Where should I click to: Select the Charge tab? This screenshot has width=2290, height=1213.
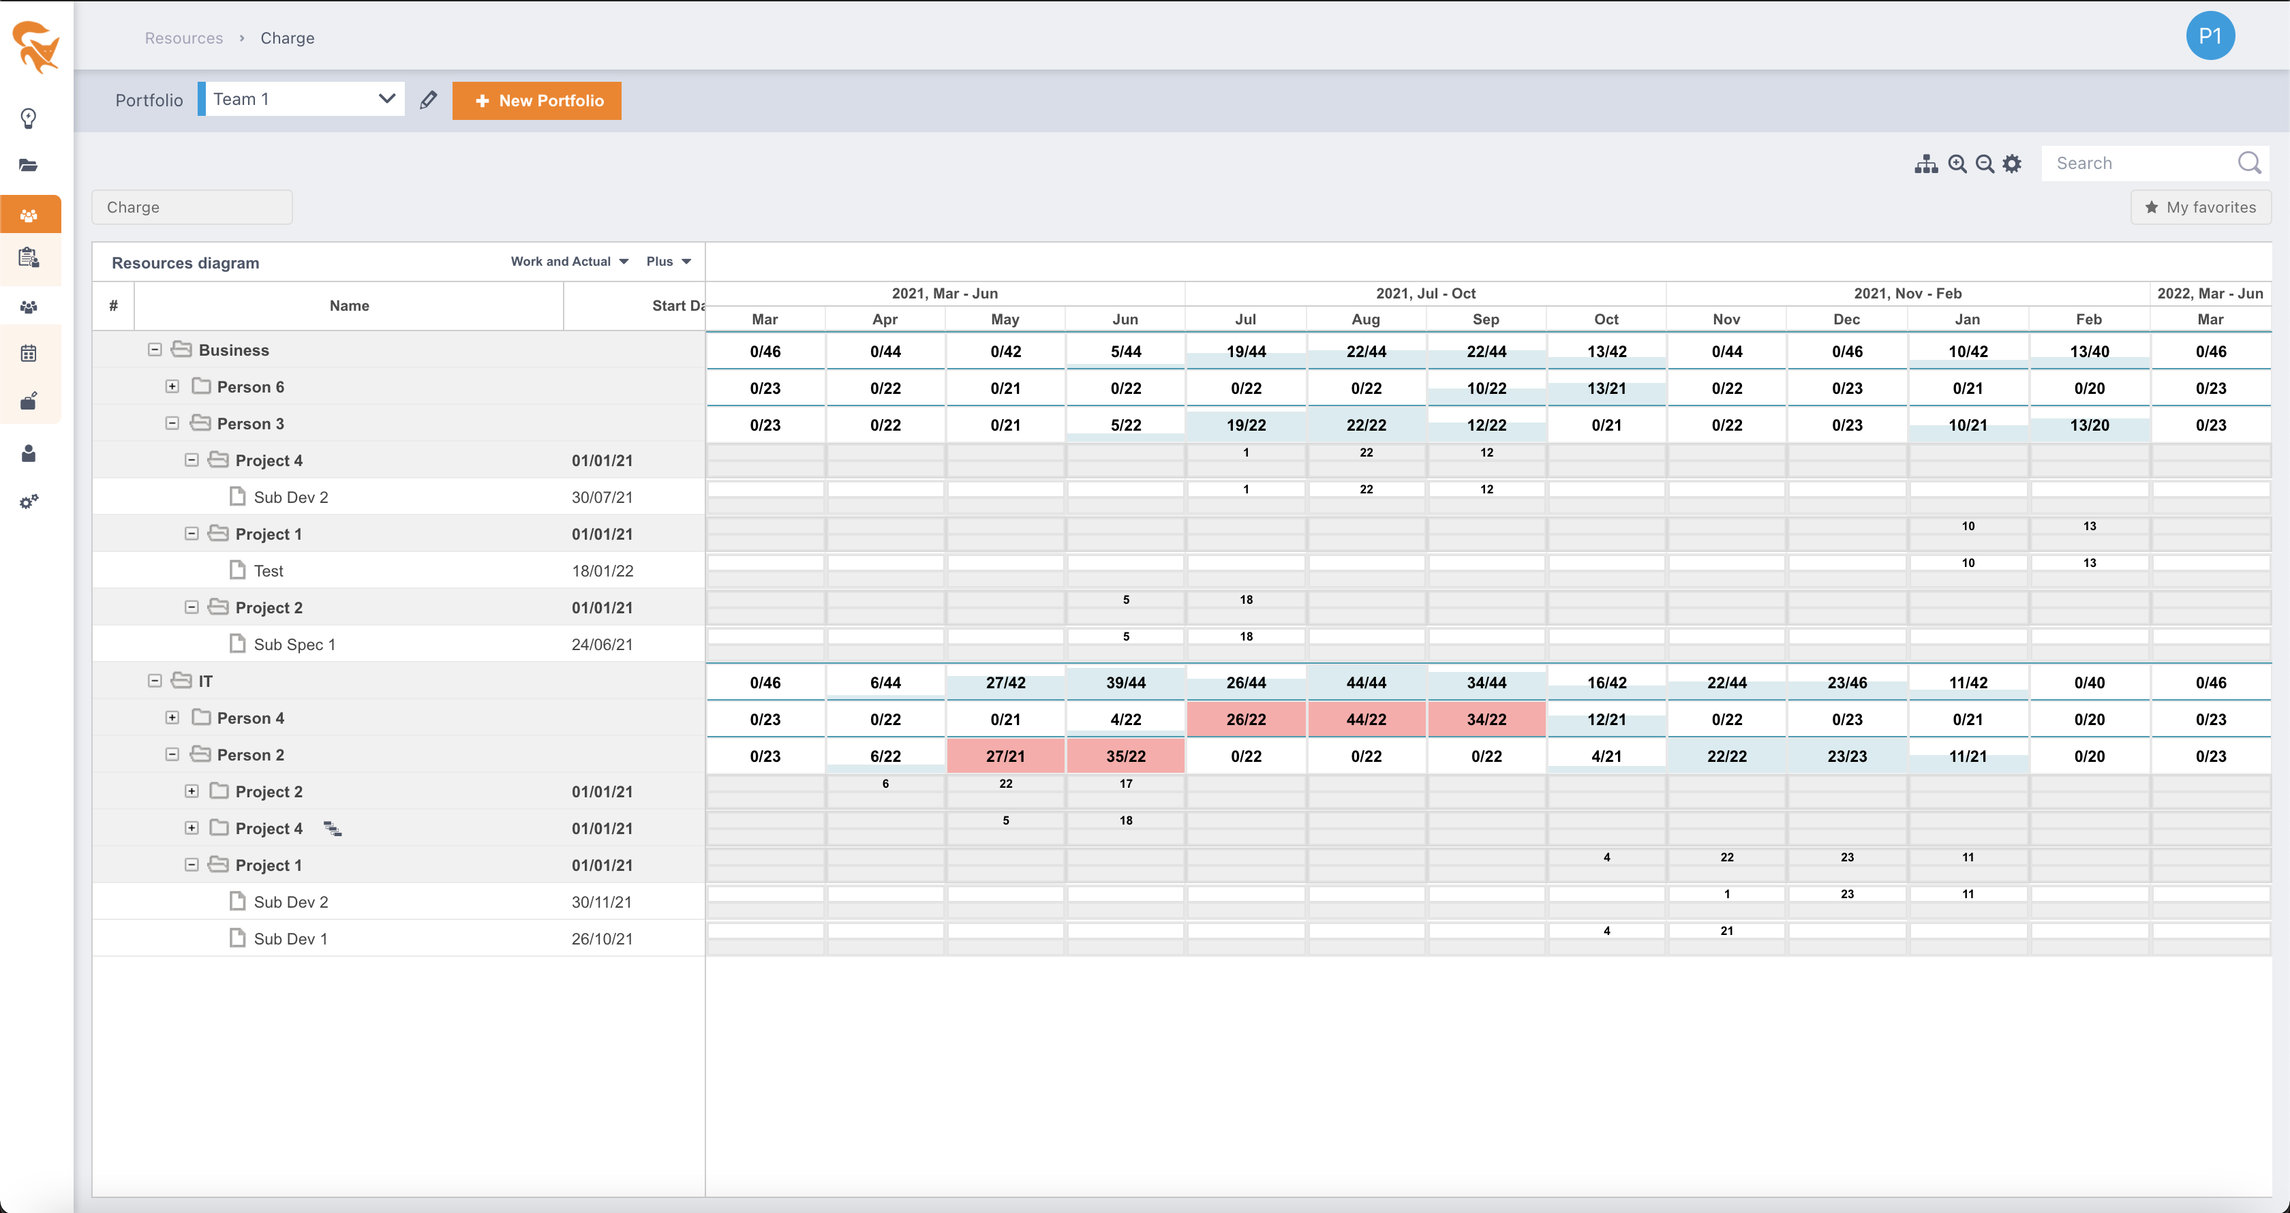click(x=191, y=207)
